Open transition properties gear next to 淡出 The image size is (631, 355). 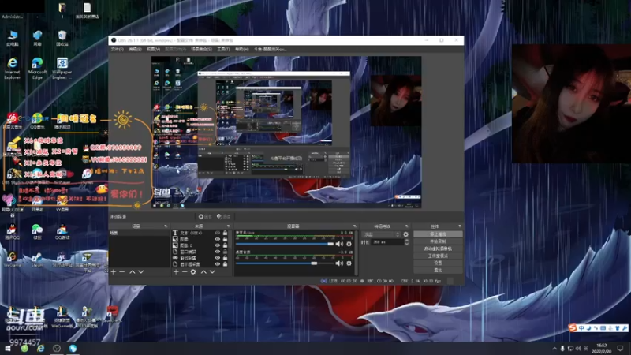[x=405, y=234]
